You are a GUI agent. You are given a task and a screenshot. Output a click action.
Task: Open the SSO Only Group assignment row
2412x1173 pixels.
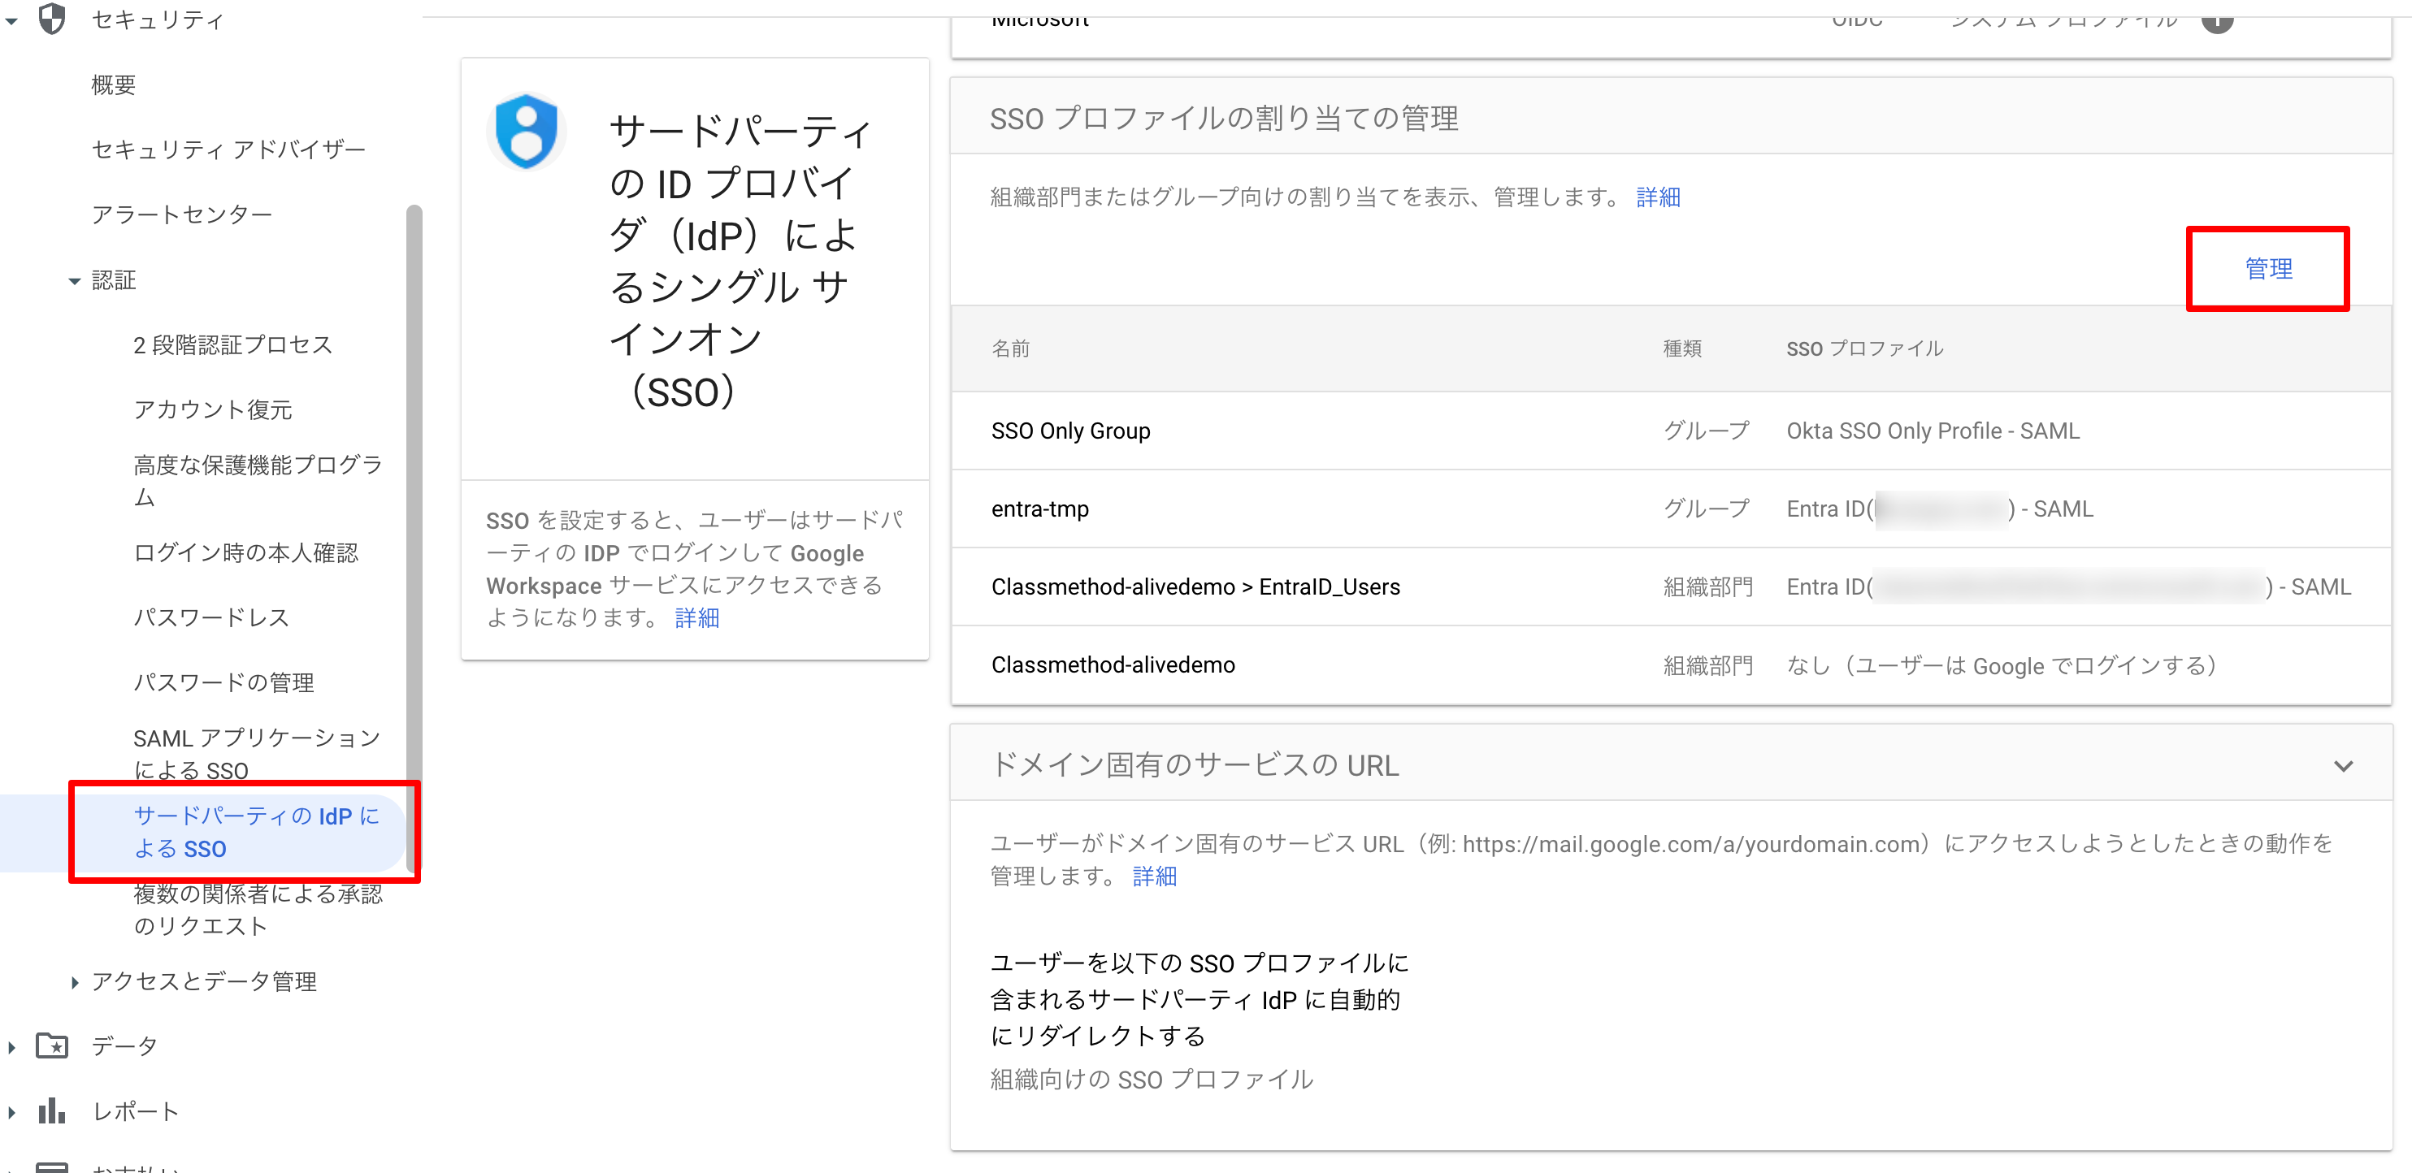point(1071,431)
